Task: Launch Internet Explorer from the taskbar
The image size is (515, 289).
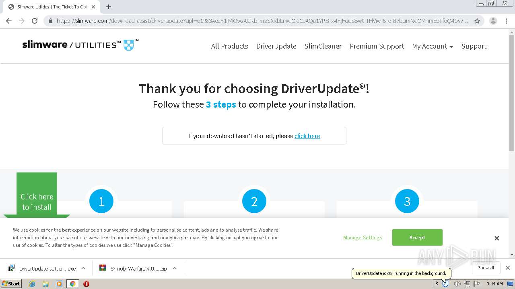Action: click(x=32, y=284)
